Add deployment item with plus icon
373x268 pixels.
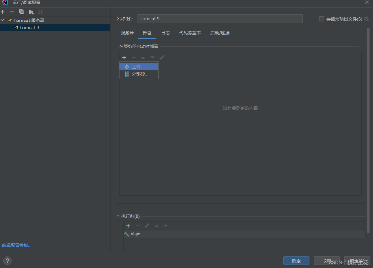point(124,58)
